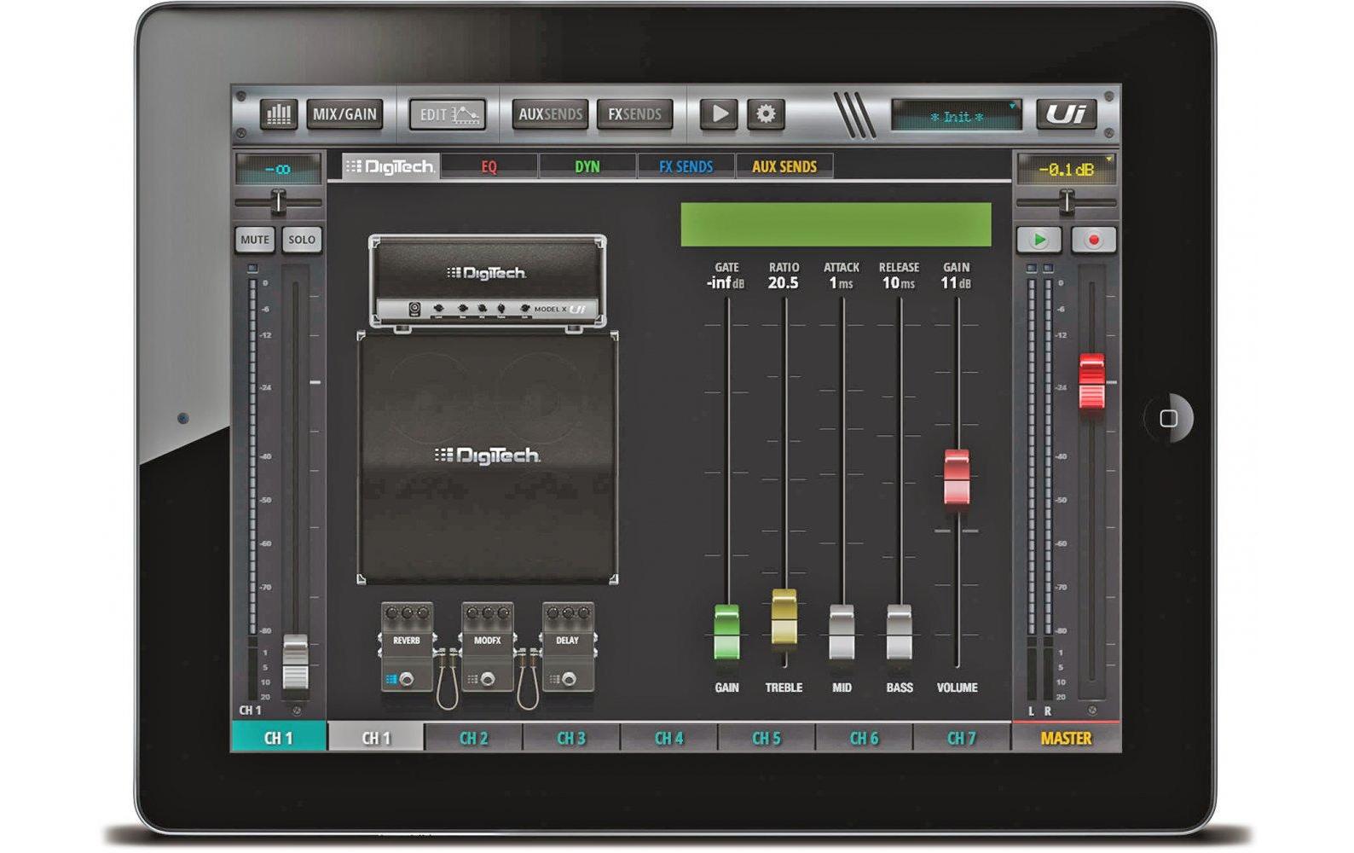Click the GAIN 11 dB value

coord(957,283)
